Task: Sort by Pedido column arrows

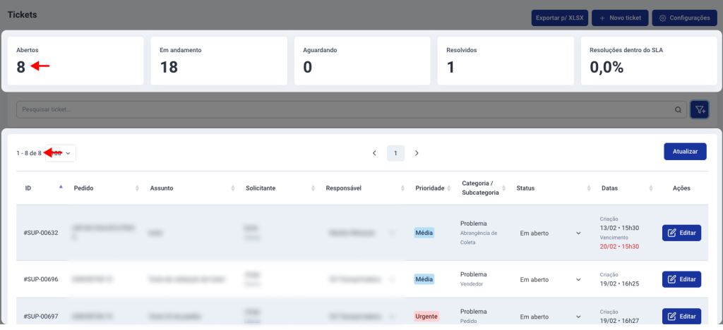Action: (136, 188)
